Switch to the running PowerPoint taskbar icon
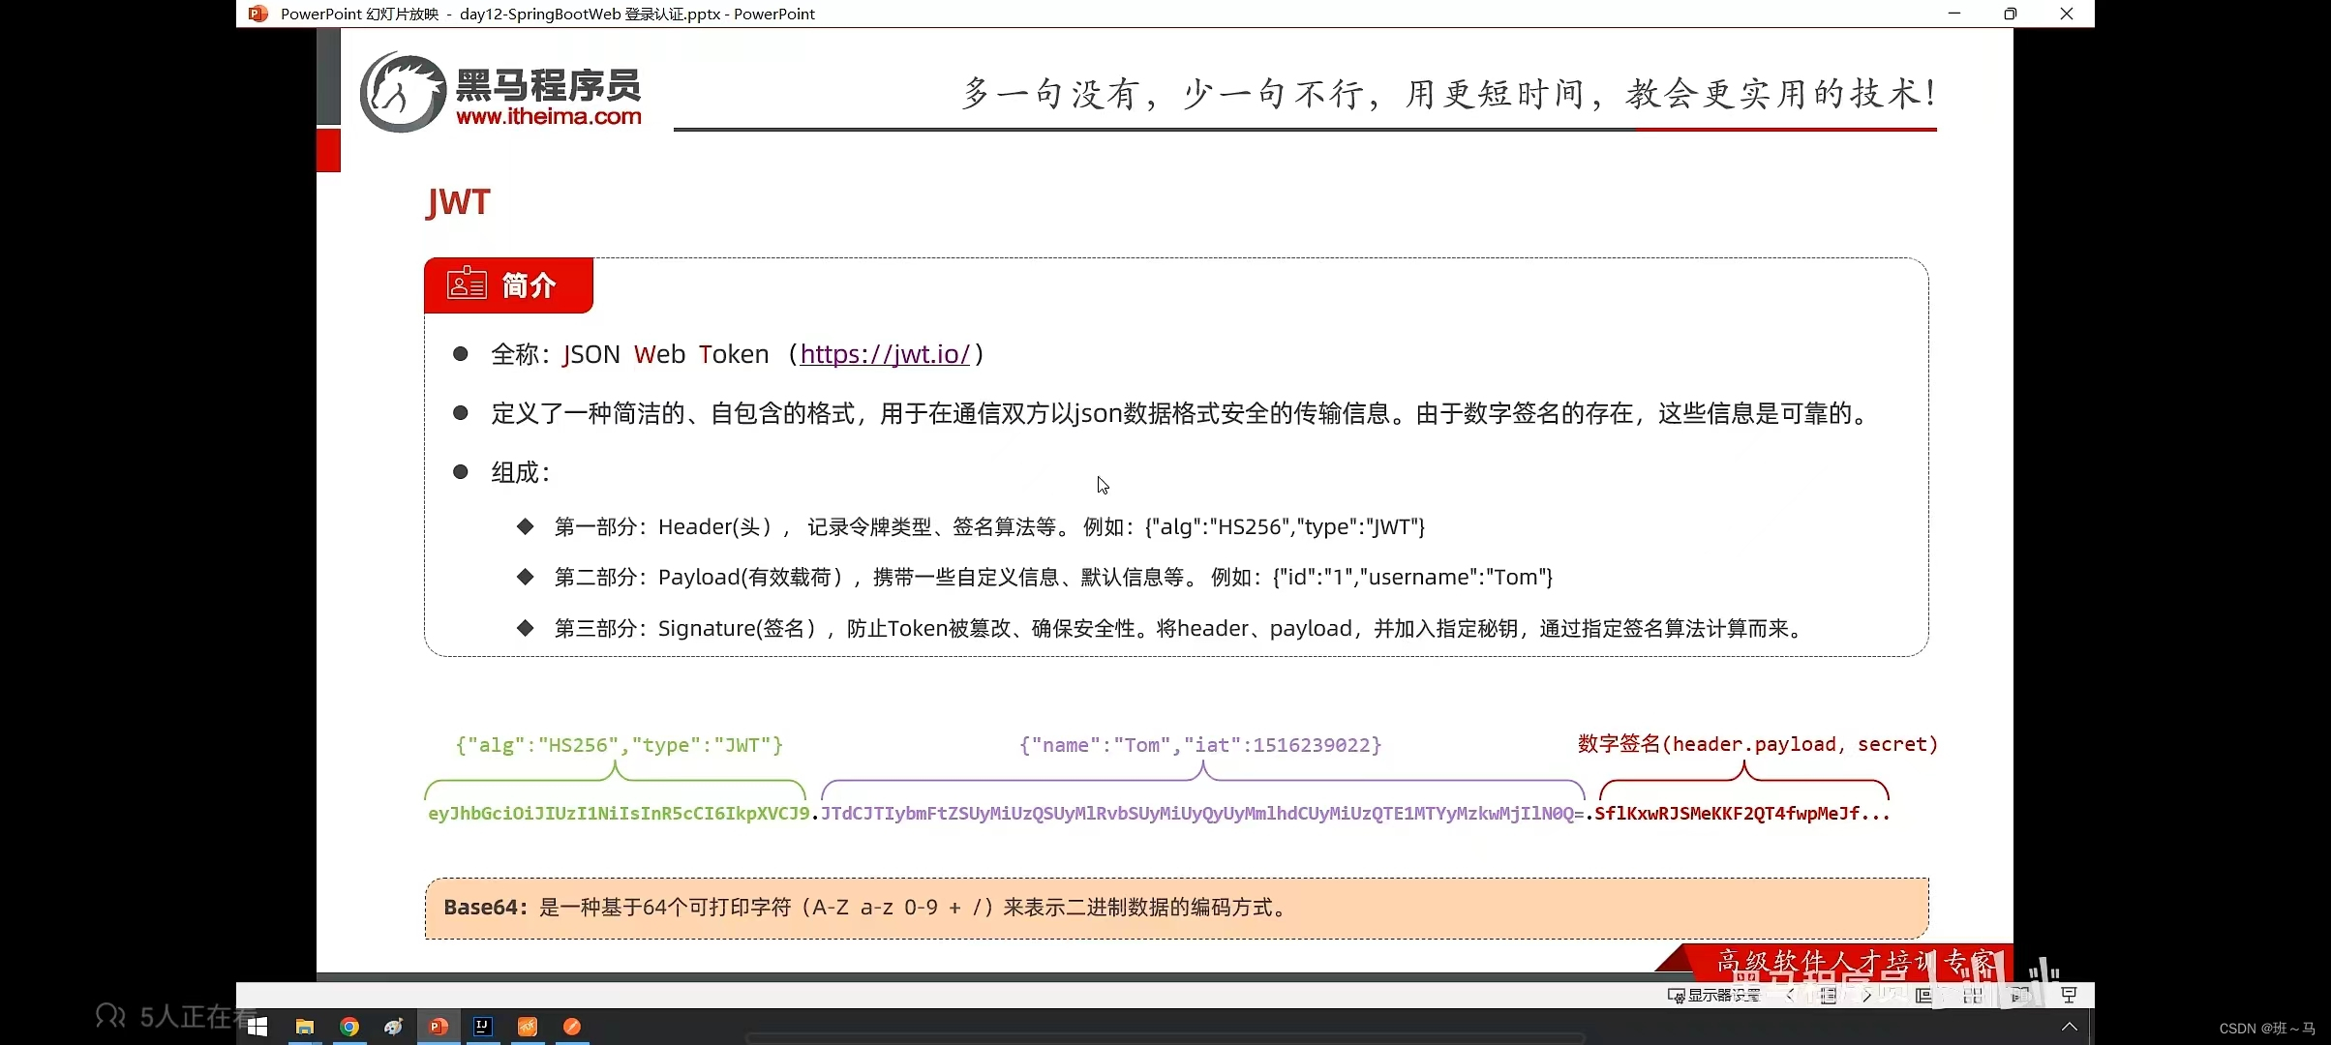This screenshot has width=2331, height=1045. click(439, 1028)
